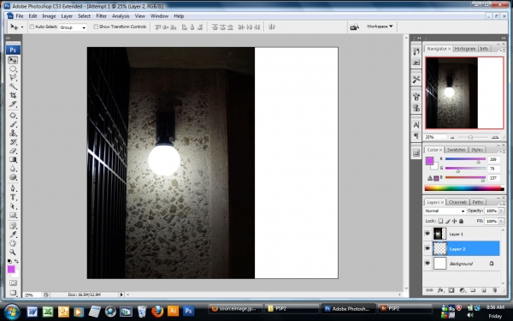Image resolution: width=513 pixels, height=321 pixels.
Task: Select the Pen tool
Action: point(13,188)
